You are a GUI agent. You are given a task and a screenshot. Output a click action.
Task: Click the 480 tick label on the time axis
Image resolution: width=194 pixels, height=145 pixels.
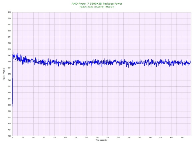182,137
